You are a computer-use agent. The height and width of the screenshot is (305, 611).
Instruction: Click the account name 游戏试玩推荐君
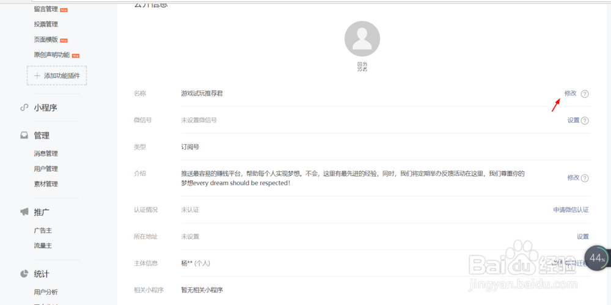point(202,94)
